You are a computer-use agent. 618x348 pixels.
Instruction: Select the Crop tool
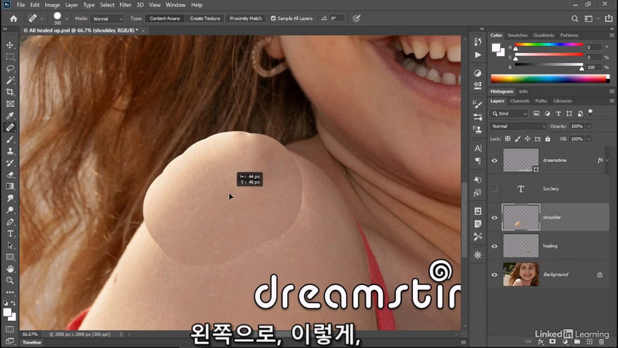coord(10,92)
